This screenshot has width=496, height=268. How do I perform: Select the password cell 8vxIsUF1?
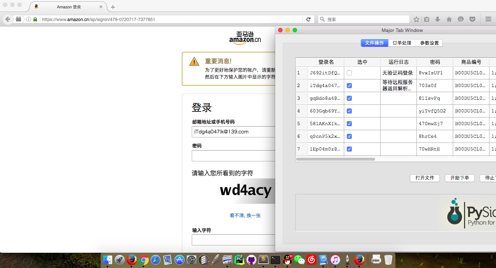[435, 73]
